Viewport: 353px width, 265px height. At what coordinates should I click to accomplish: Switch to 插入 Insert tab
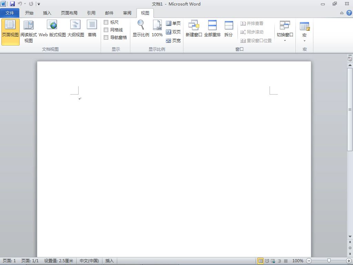47,13
